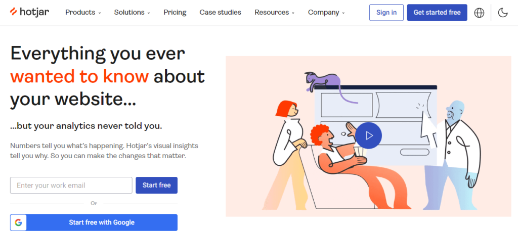Click the Hotjar logo
Image resolution: width=518 pixels, height=233 pixels.
tap(29, 12)
